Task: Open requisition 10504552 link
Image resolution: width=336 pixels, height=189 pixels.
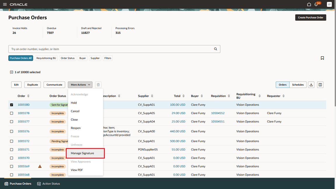Action: [218, 113]
